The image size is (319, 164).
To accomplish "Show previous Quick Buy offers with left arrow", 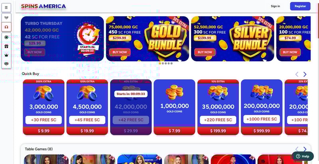I will (297, 74).
